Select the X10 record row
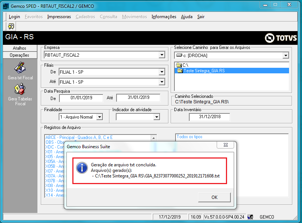The image size is (302, 223). point(55,190)
